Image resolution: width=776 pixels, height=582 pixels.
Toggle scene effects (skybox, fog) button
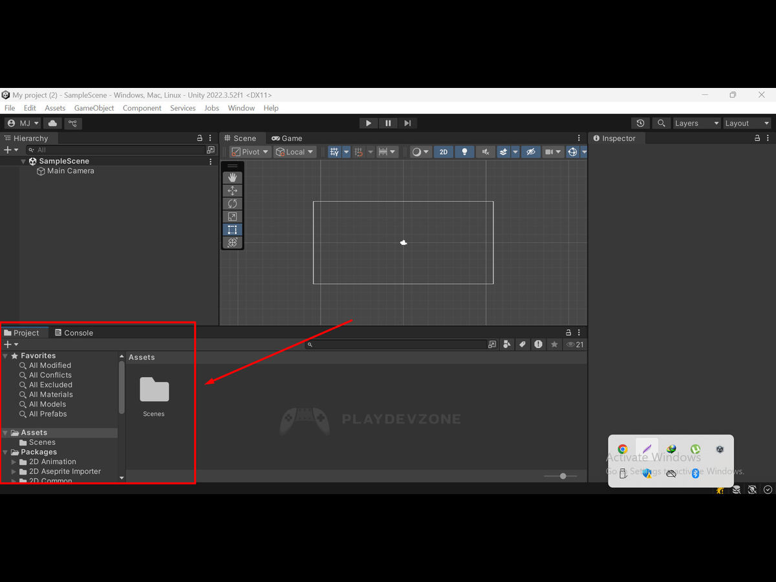(x=503, y=152)
